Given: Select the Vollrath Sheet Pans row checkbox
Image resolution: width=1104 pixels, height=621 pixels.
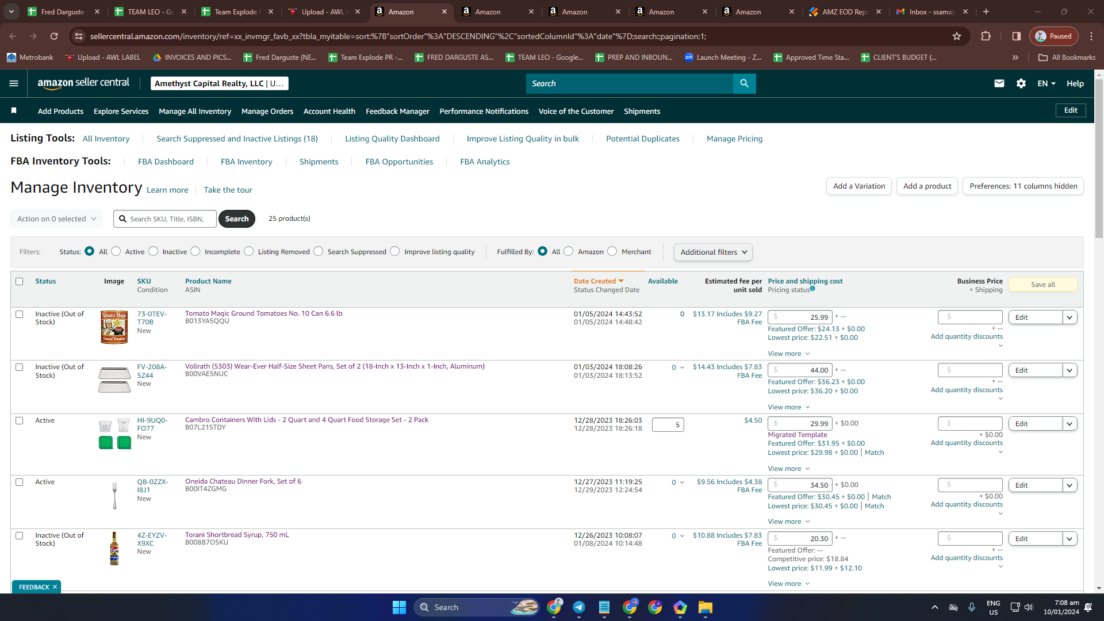Looking at the screenshot, I should point(20,367).
